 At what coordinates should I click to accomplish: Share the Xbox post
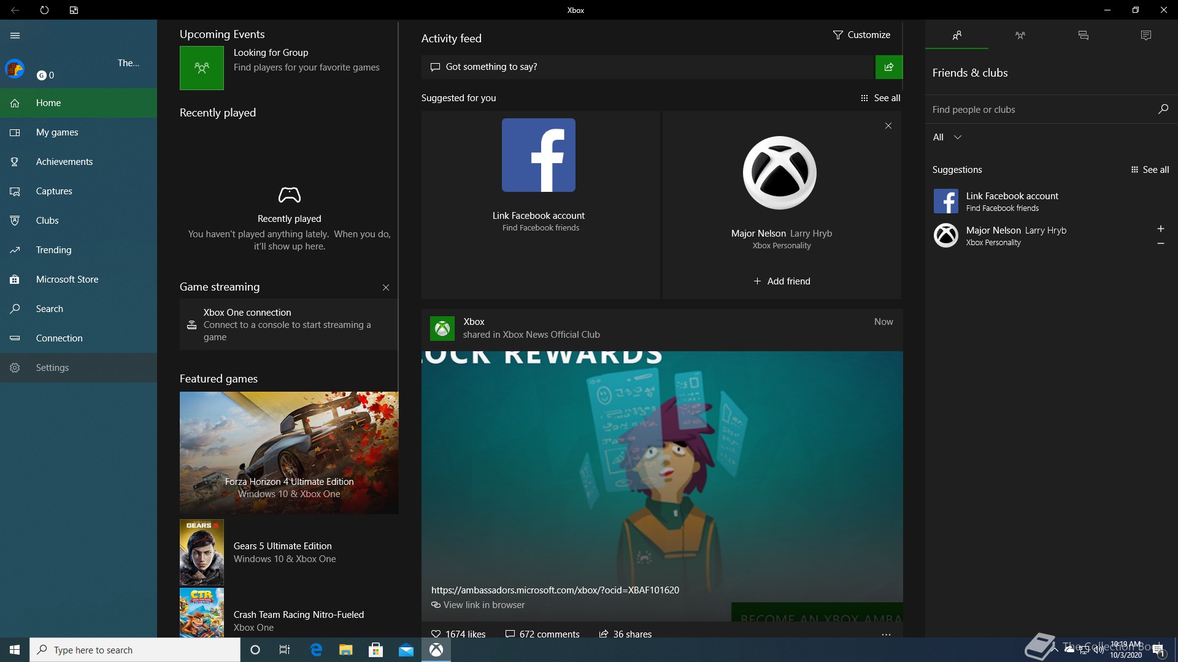[x=625, y=634]
